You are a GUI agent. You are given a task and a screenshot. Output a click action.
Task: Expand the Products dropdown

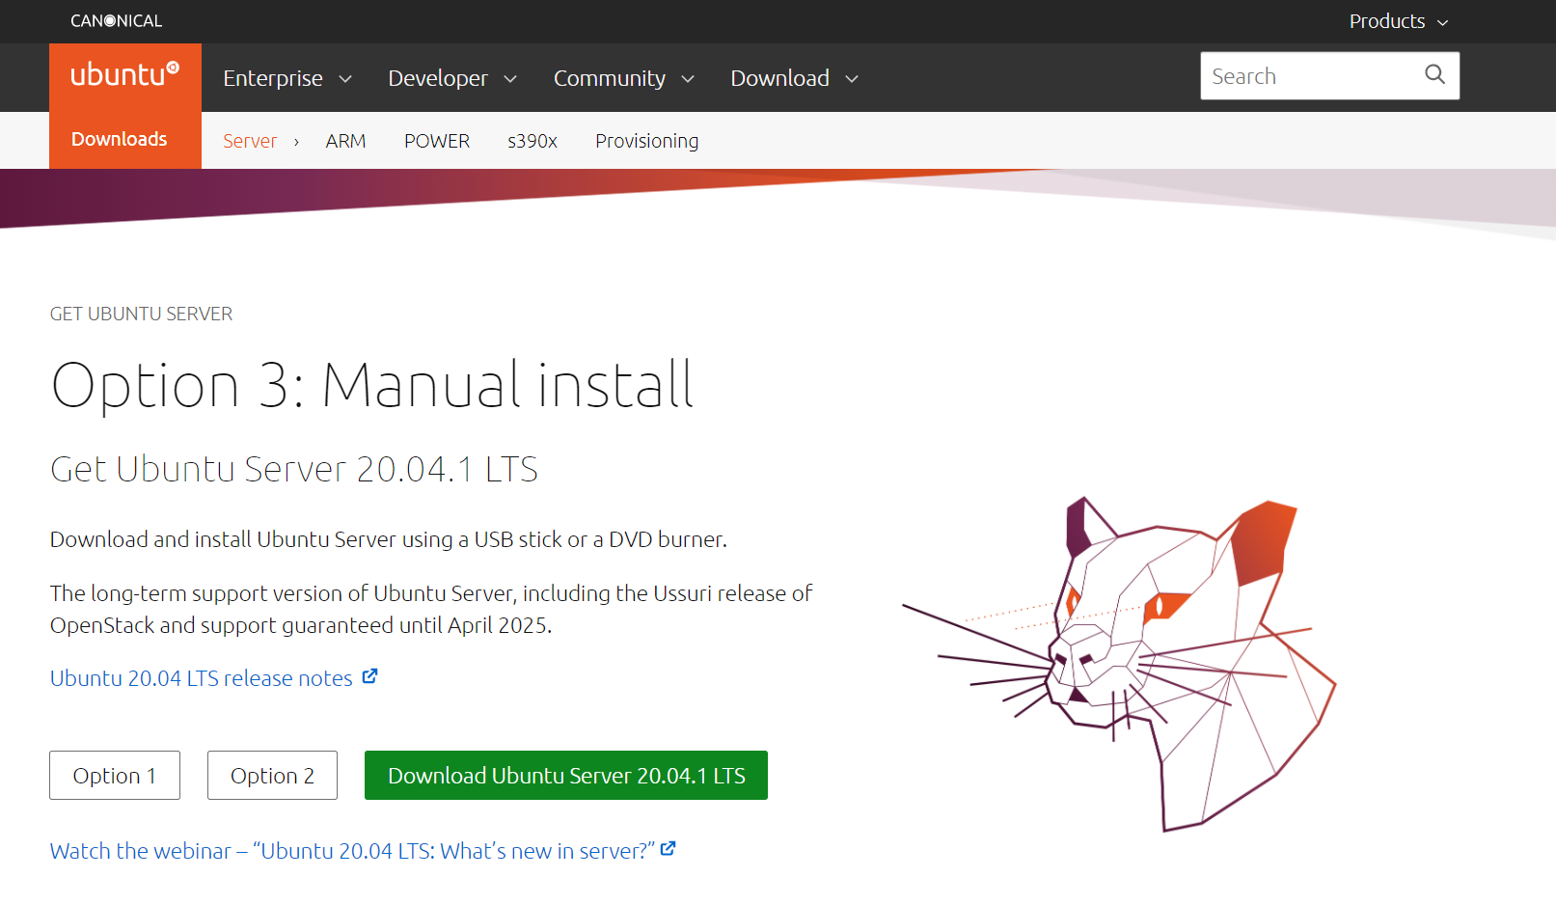click(1398, 21)
